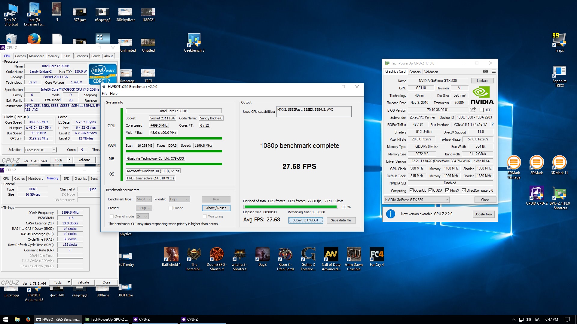Viewport: 577px width, 324px height.
Task: Open This PC Shortcut on the desktop
Action: (x=11, y=14)
